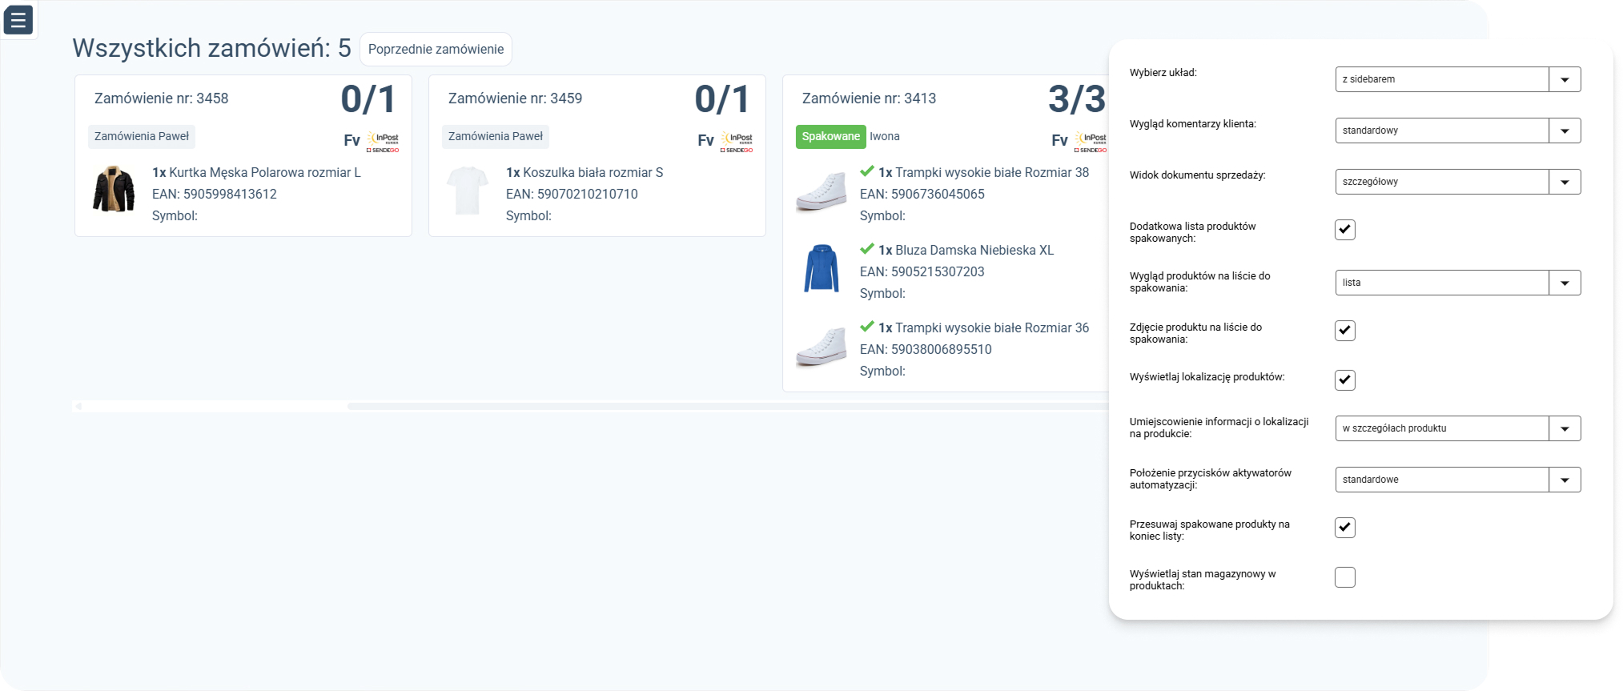Expand Położenie przycisków aktywatorów automatyzacji dropdown
This screenshot has width=1623, height=691.
1458,480
